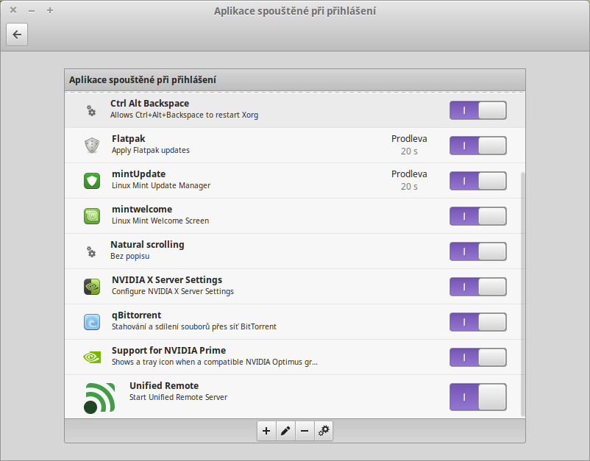
Task: Click the Natural scrolling gear icon
Action: coord(91,251)
